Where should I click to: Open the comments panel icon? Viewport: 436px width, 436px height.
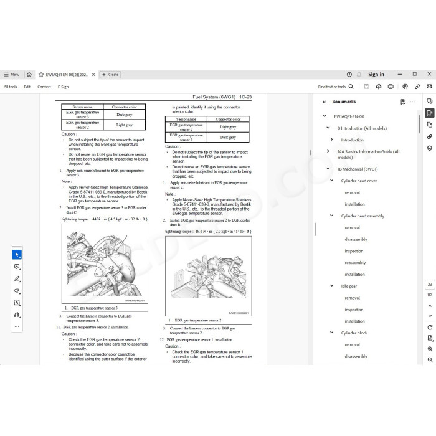point(430,101)
